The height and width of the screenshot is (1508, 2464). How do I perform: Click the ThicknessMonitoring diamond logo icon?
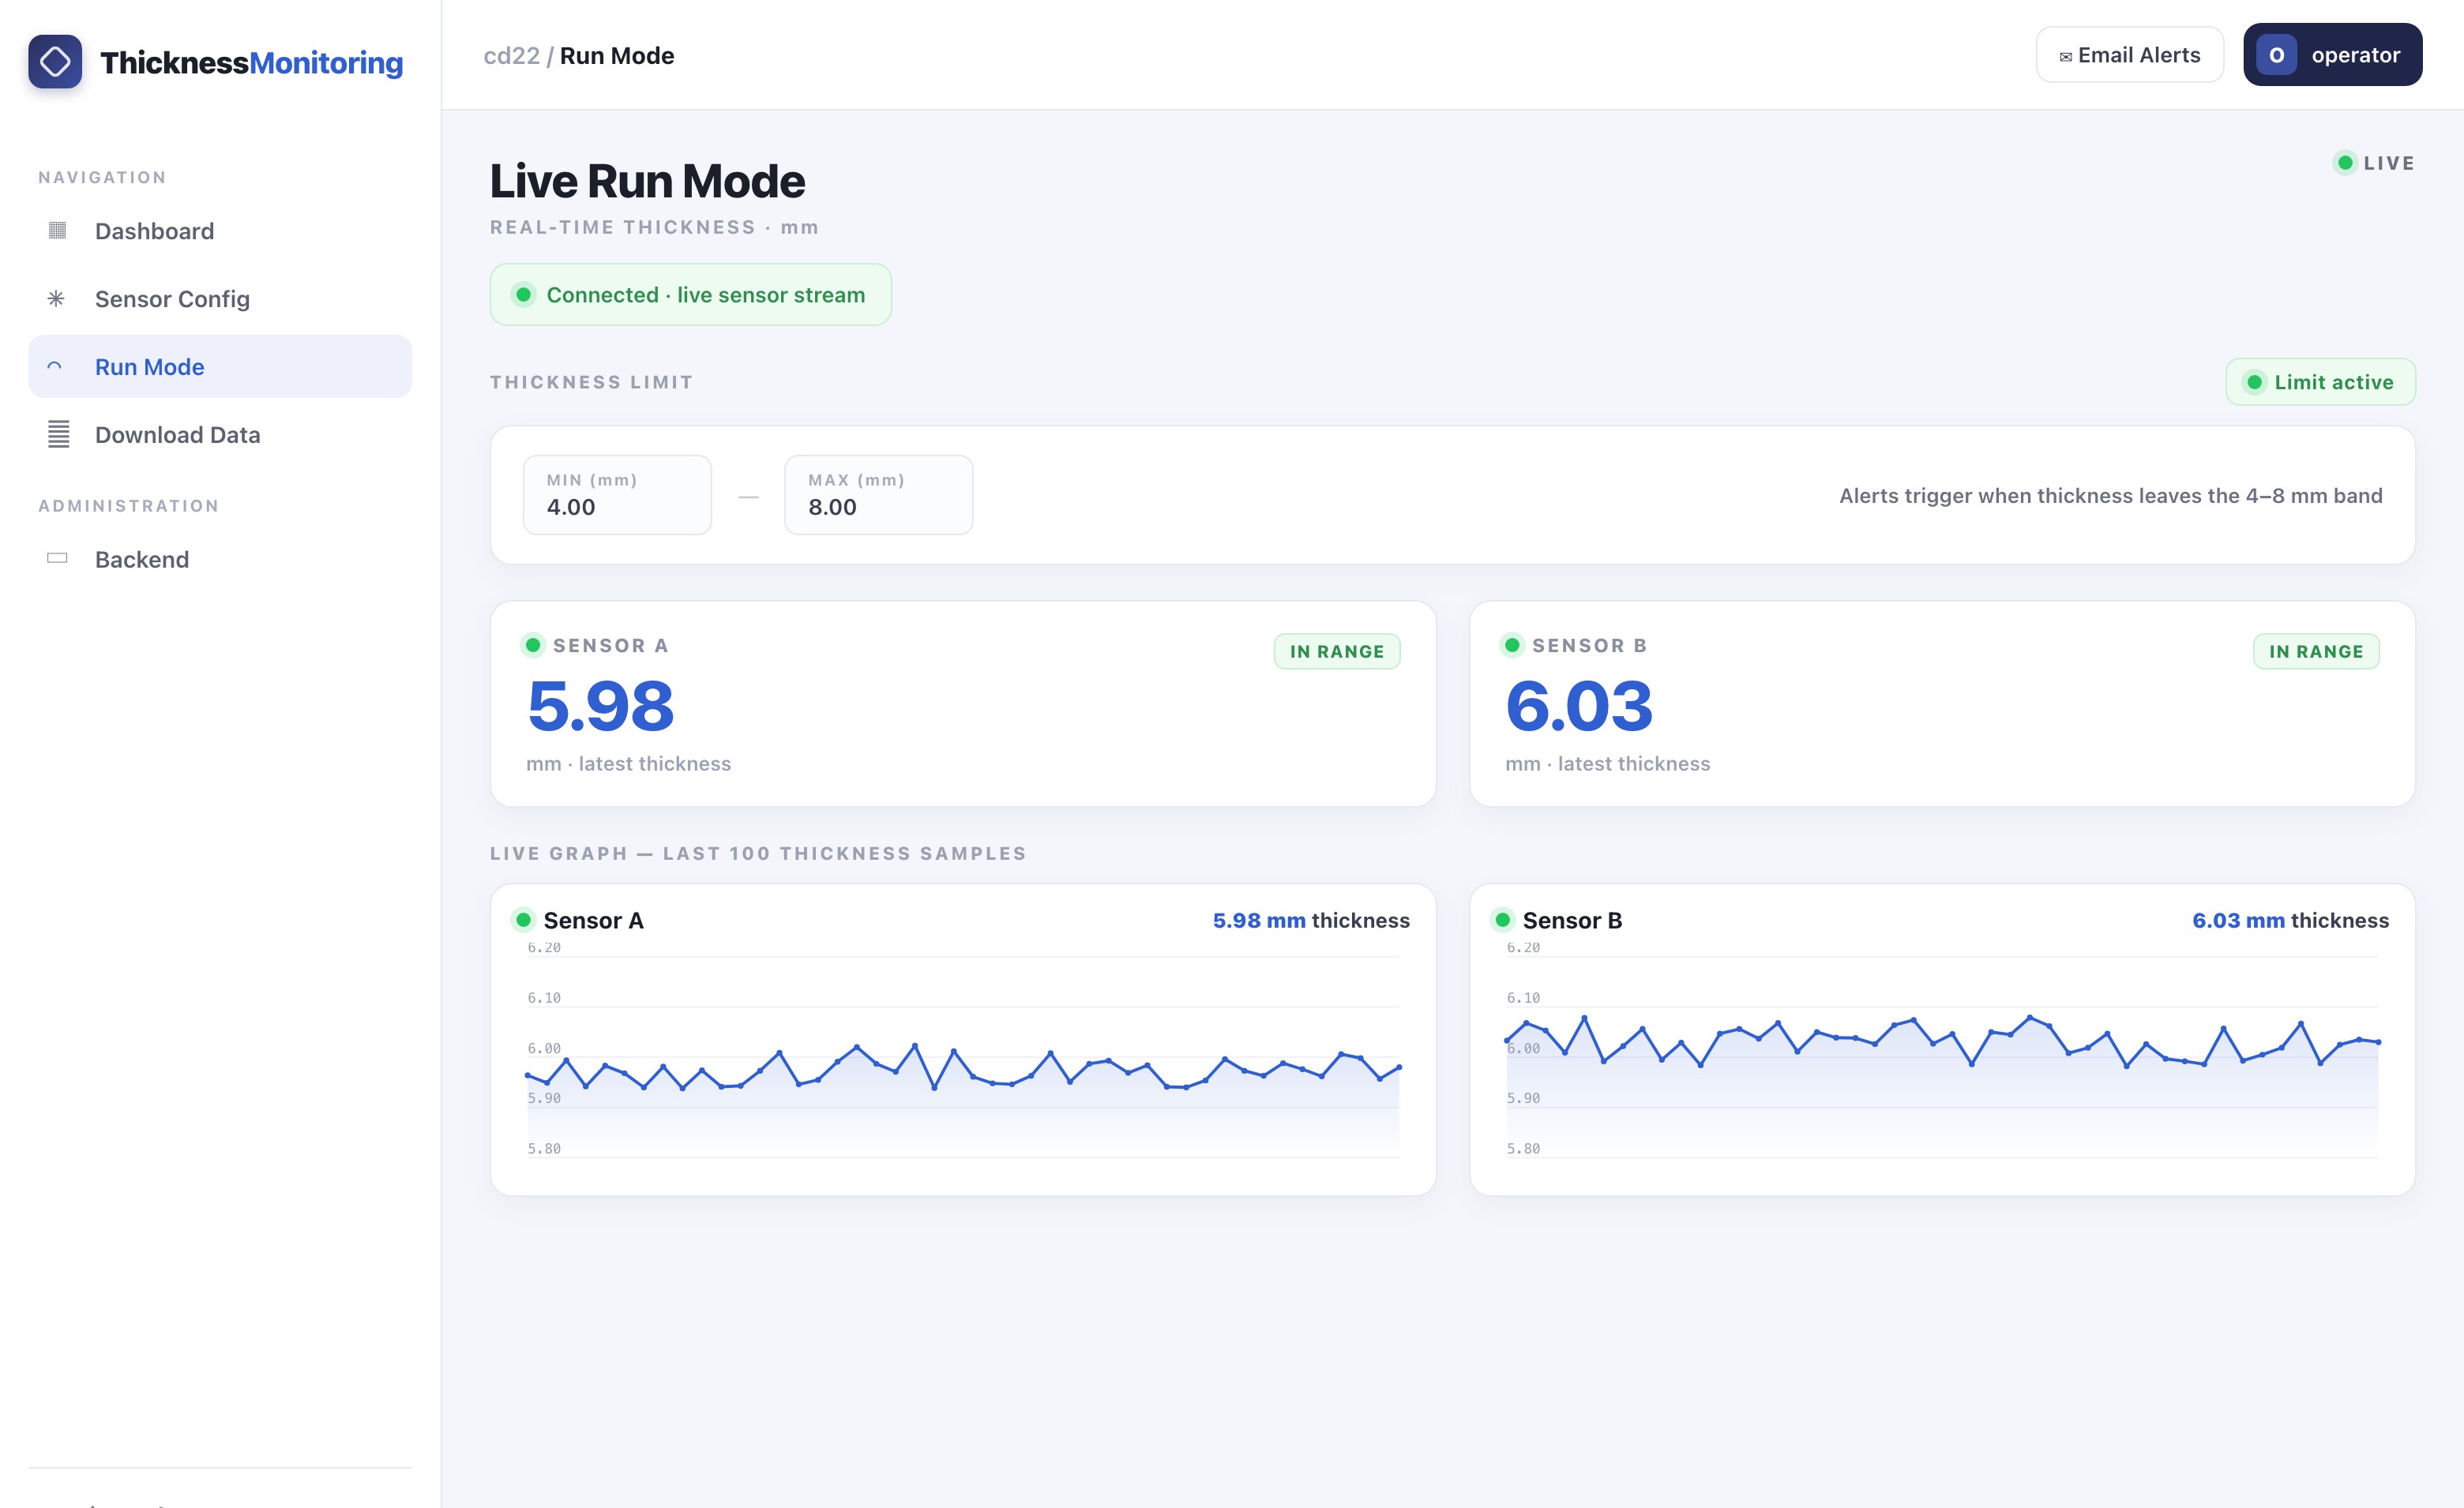55,62
